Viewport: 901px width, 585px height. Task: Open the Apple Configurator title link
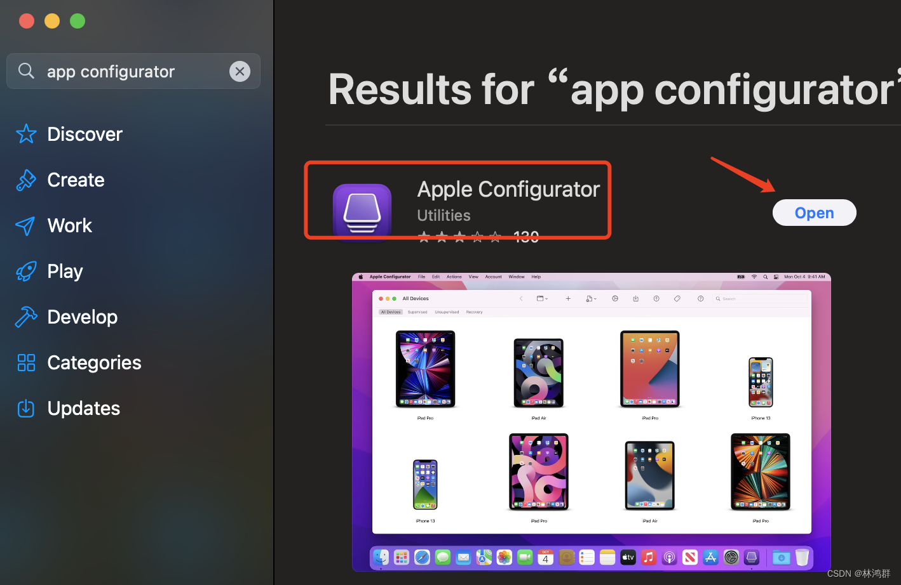(508, 189)
